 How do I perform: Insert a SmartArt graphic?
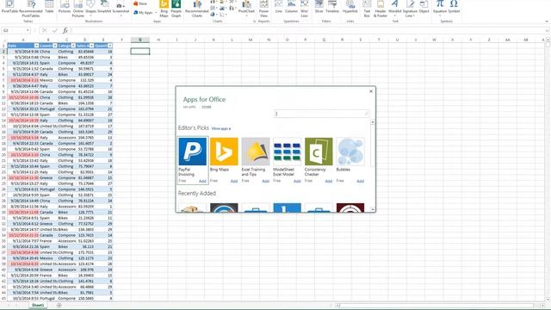coord(104,7)
